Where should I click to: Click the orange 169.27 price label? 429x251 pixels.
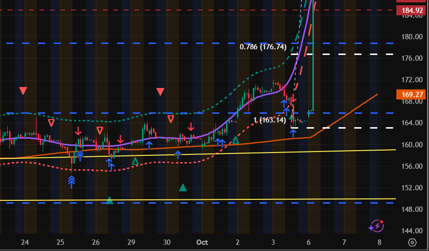[x=412, y=94]
